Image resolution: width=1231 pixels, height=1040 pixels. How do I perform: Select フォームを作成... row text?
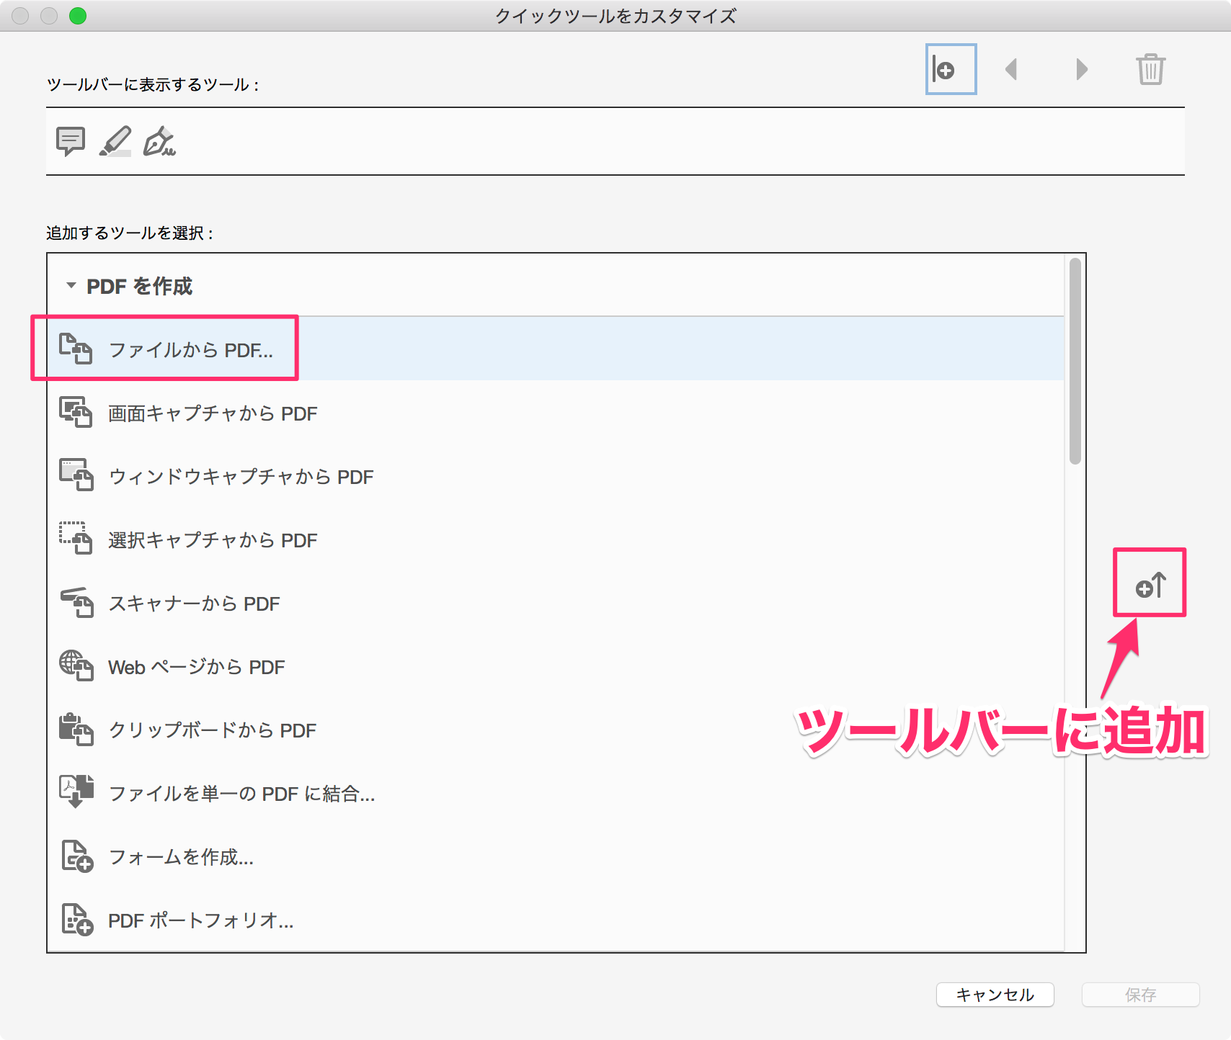181,857
